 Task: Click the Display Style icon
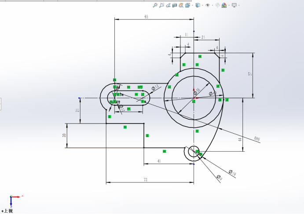(198, 5)
